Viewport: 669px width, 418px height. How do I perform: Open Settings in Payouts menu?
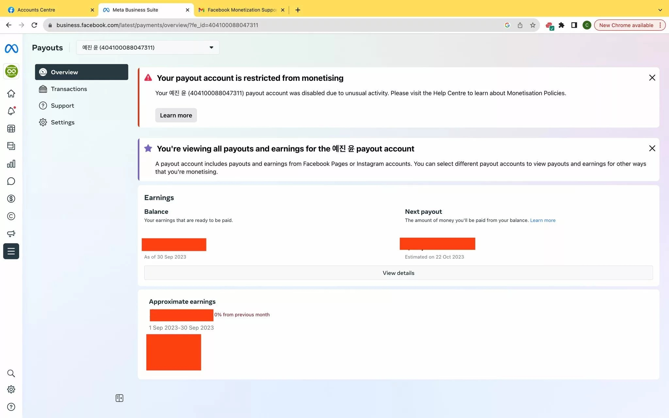pyautogui.click(x=82, y=122)
